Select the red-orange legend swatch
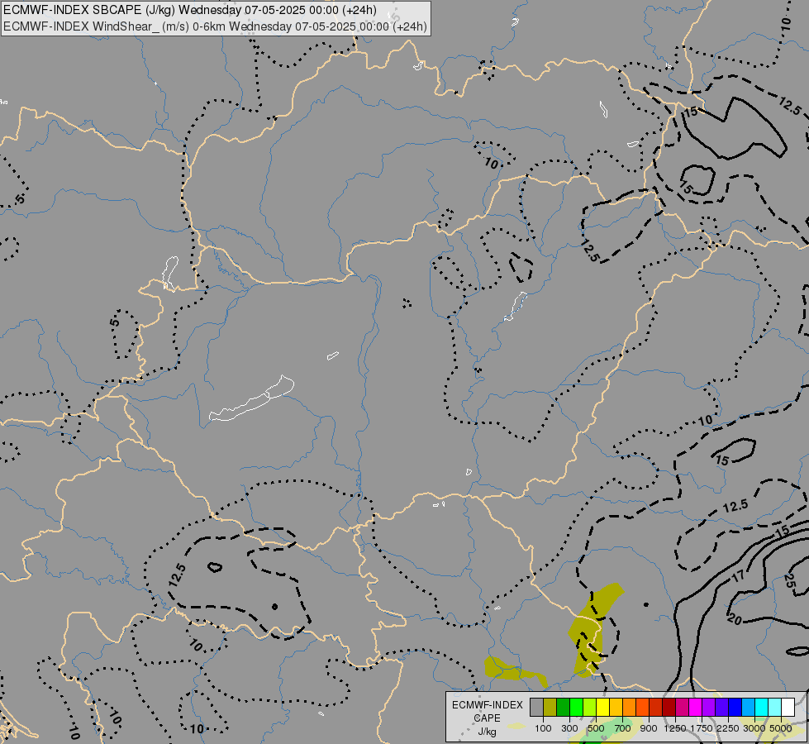809x744 pixels. (643, 707)
